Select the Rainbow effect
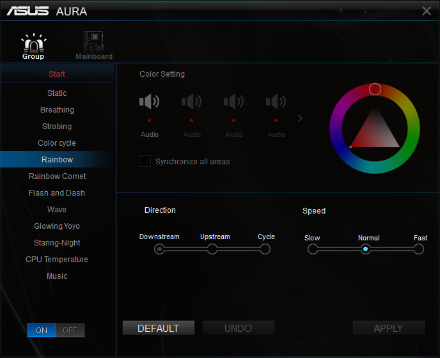Screen dimensions: 440x358 coord(57,160)
